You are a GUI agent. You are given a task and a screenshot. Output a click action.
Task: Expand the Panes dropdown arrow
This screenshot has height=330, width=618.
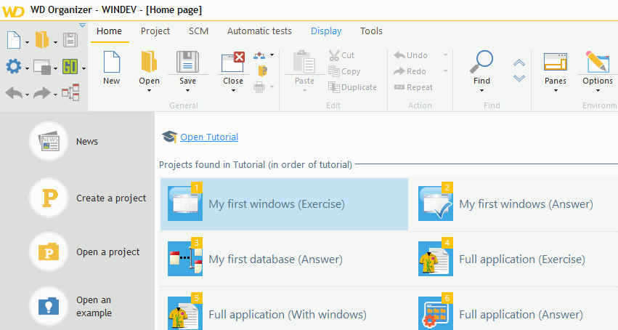(x=556, y=91)
